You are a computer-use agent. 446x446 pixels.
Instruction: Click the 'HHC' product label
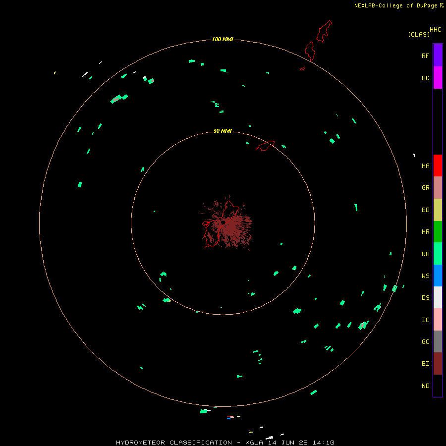pyautogui.click(x=435, y=30)
